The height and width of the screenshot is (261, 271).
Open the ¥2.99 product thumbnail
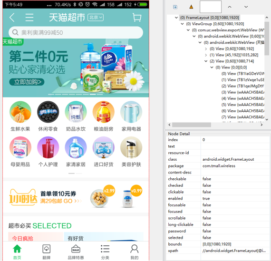[102, 196]
